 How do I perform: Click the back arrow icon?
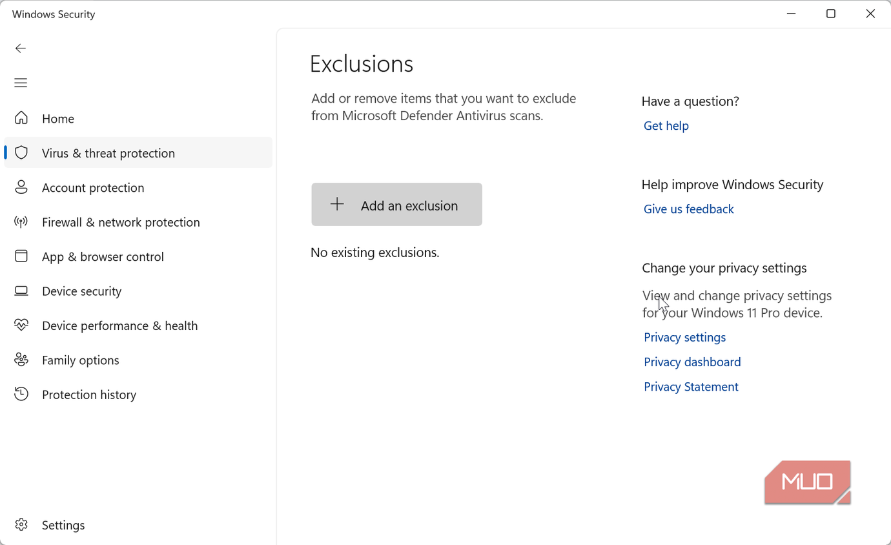(x=21, y=48)
